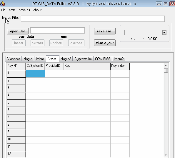Image resolution: width=175 pixels, height=158 pixels.
Task: Click the text field beside open 3ali
Action: coord(57,31)
